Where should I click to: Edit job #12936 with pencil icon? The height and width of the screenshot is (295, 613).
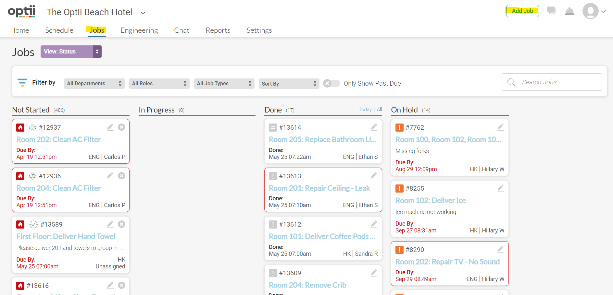pyautogui.click(x=110, y=176)
